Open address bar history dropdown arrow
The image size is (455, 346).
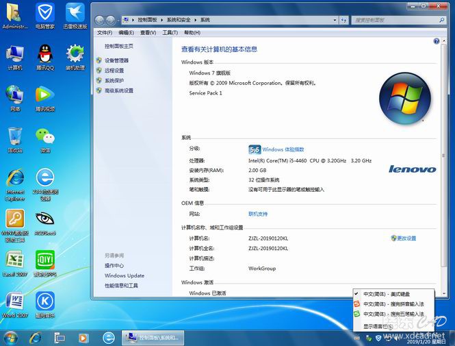(x=335, y=20)
